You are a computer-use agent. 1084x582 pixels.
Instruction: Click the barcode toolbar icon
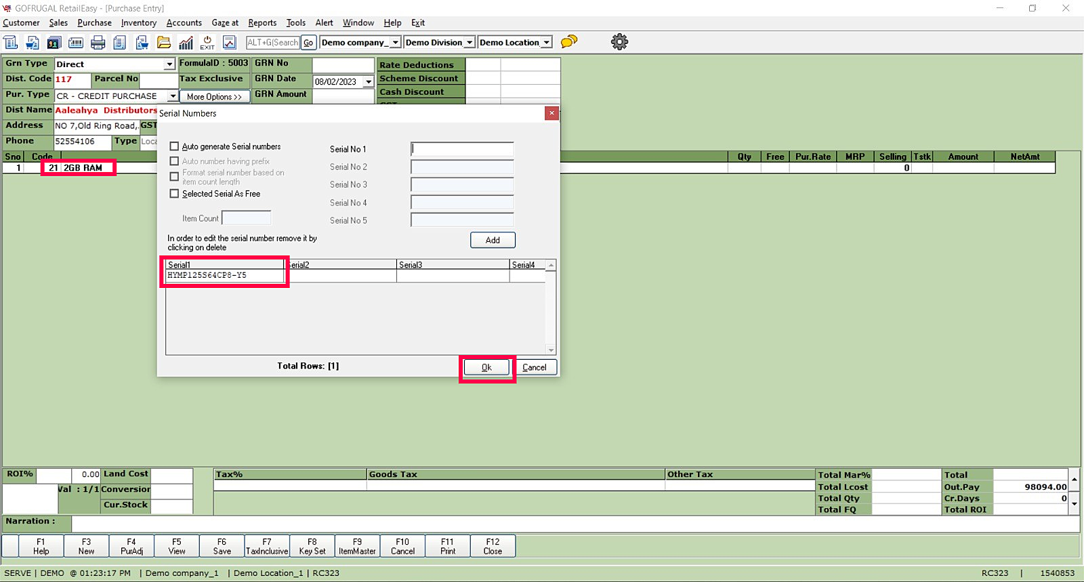click(76, 43)
